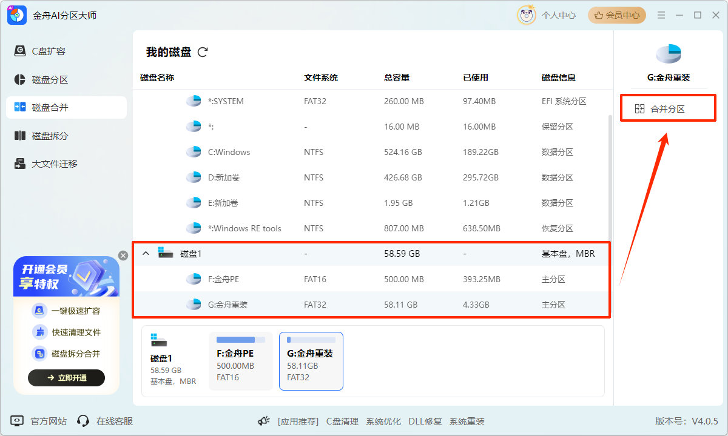The height and width of the screenshot is (436, 728).
Task: Click the 在线客服 headset icon
Action: coord(84,421)
